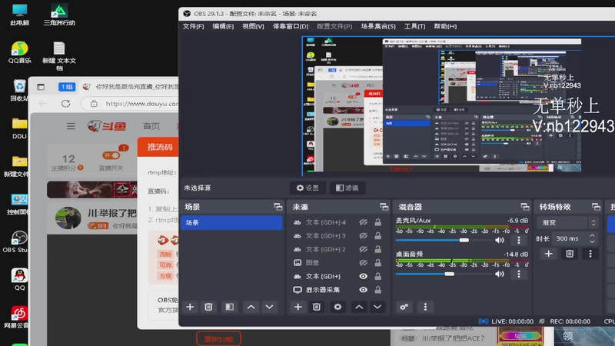Viewport: 615px width, 346px height.
Task: Open source properties gear in 来源 panel
Action: (337, 307)
